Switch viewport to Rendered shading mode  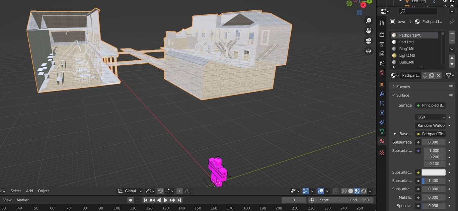[364, 191]
